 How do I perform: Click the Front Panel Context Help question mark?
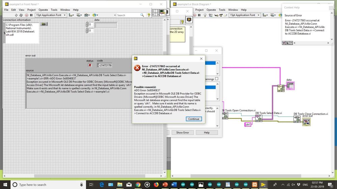click(x=149, y=15)
